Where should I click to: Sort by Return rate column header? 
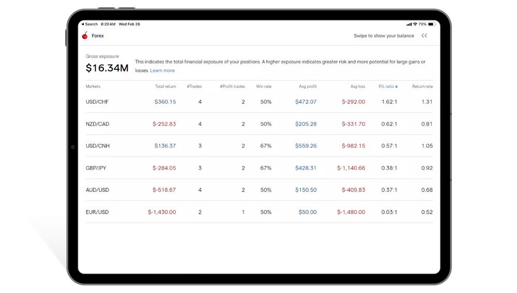422,86
